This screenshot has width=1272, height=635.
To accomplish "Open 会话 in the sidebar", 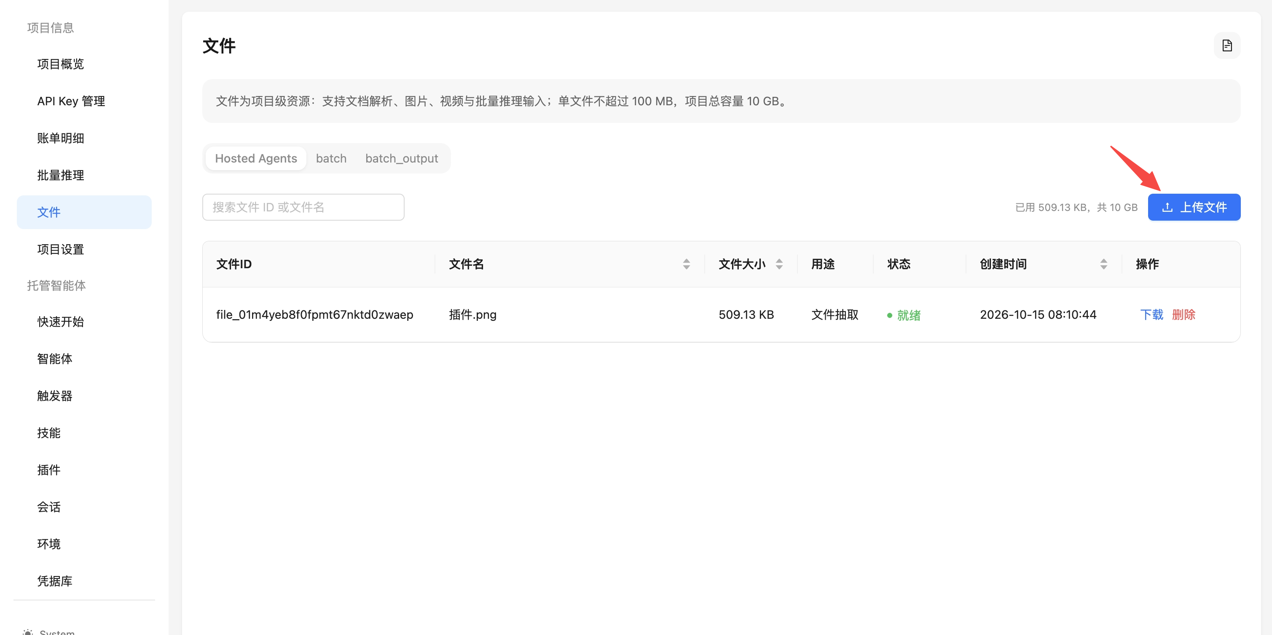I will coord(84,507).
